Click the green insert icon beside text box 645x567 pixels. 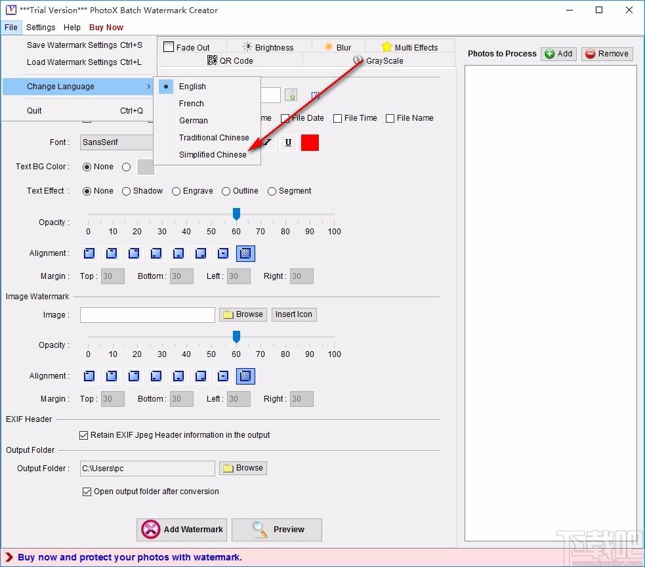(x=291, y=95)
